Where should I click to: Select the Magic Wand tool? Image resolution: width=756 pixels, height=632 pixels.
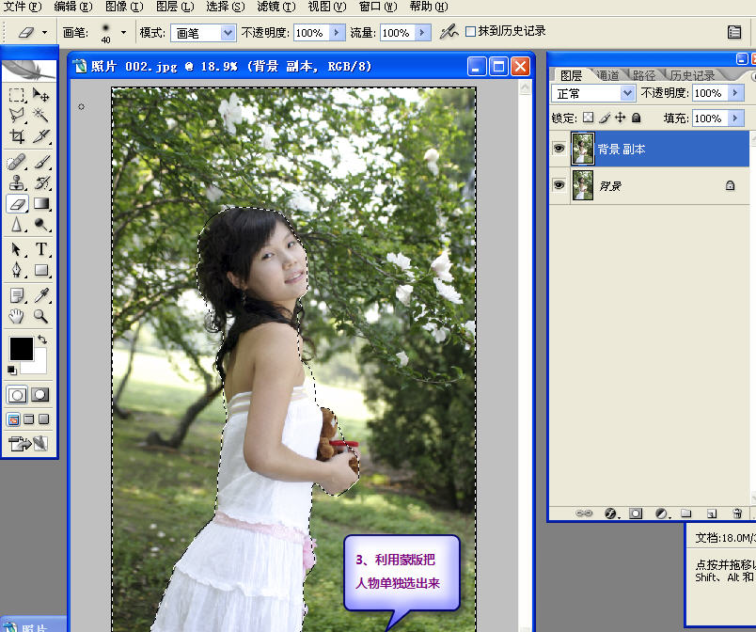click(x=41, y=116)
